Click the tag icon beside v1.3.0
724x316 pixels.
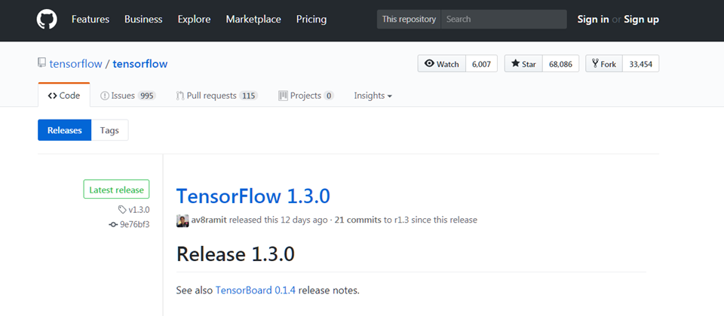click(x=122, y=210)
